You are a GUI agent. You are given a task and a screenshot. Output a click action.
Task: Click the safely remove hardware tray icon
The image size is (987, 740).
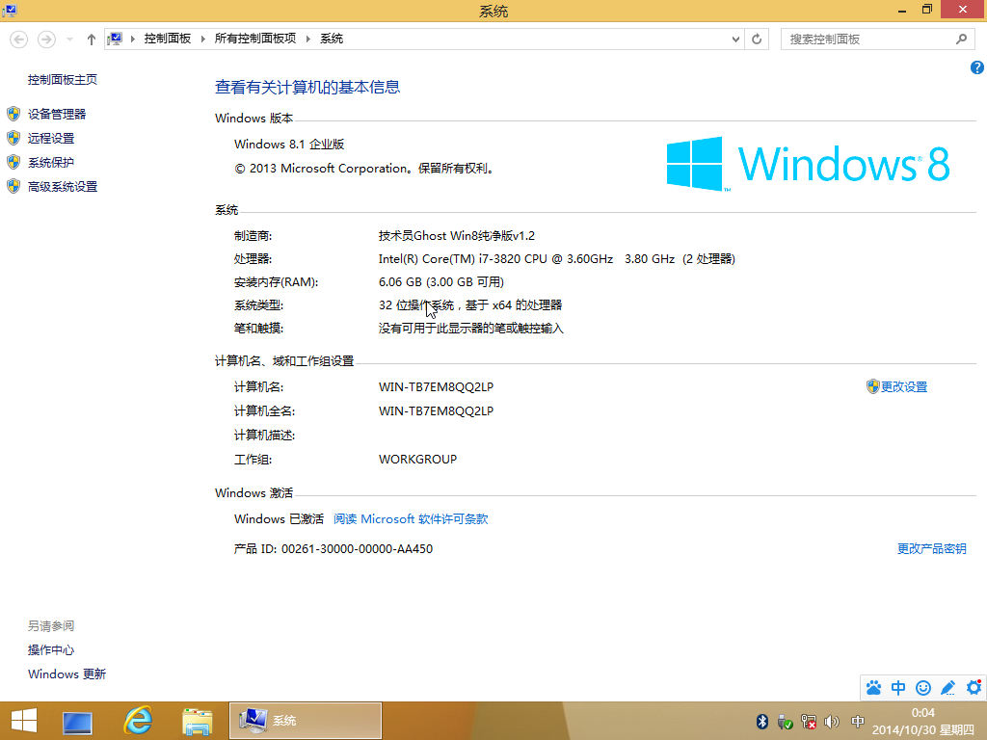[x=785, y=722]
